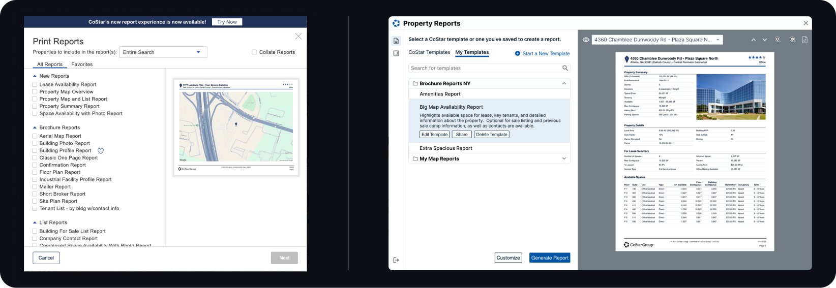This screenshot has height=288, width=836.
Task: Click the exit icon at sidebar bottom
Action: click(396, 260)
